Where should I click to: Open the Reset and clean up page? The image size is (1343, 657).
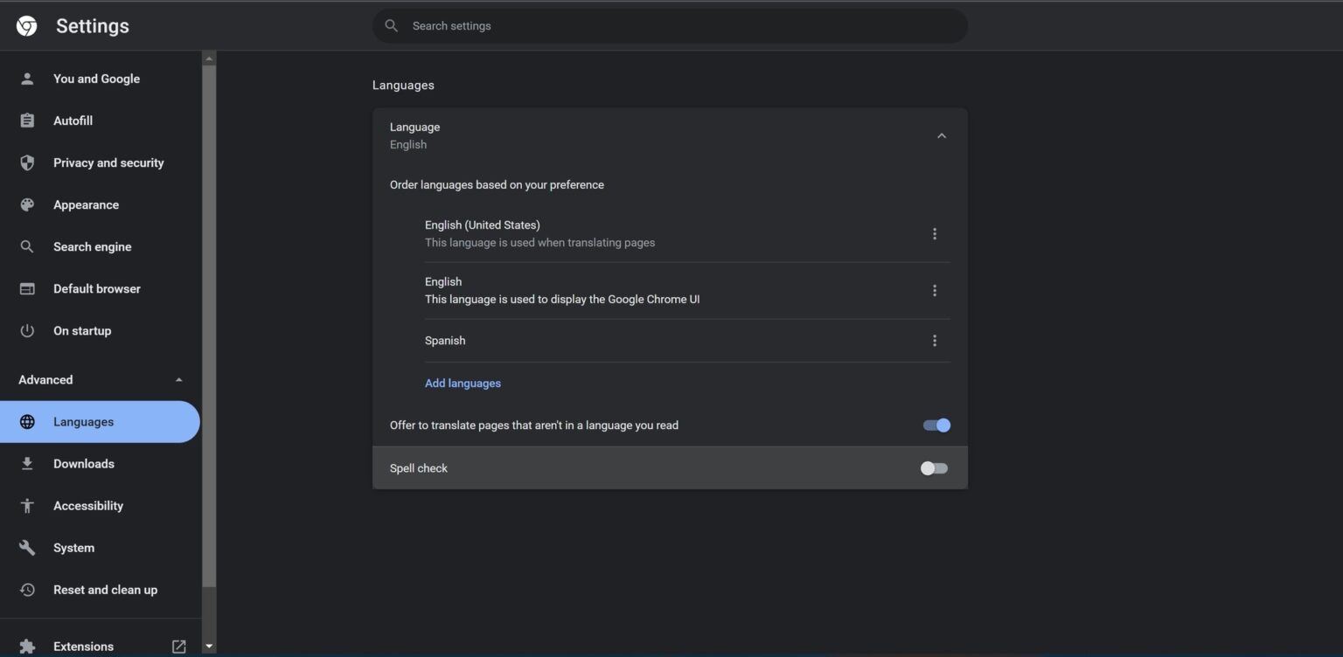(x=27, y=589)
